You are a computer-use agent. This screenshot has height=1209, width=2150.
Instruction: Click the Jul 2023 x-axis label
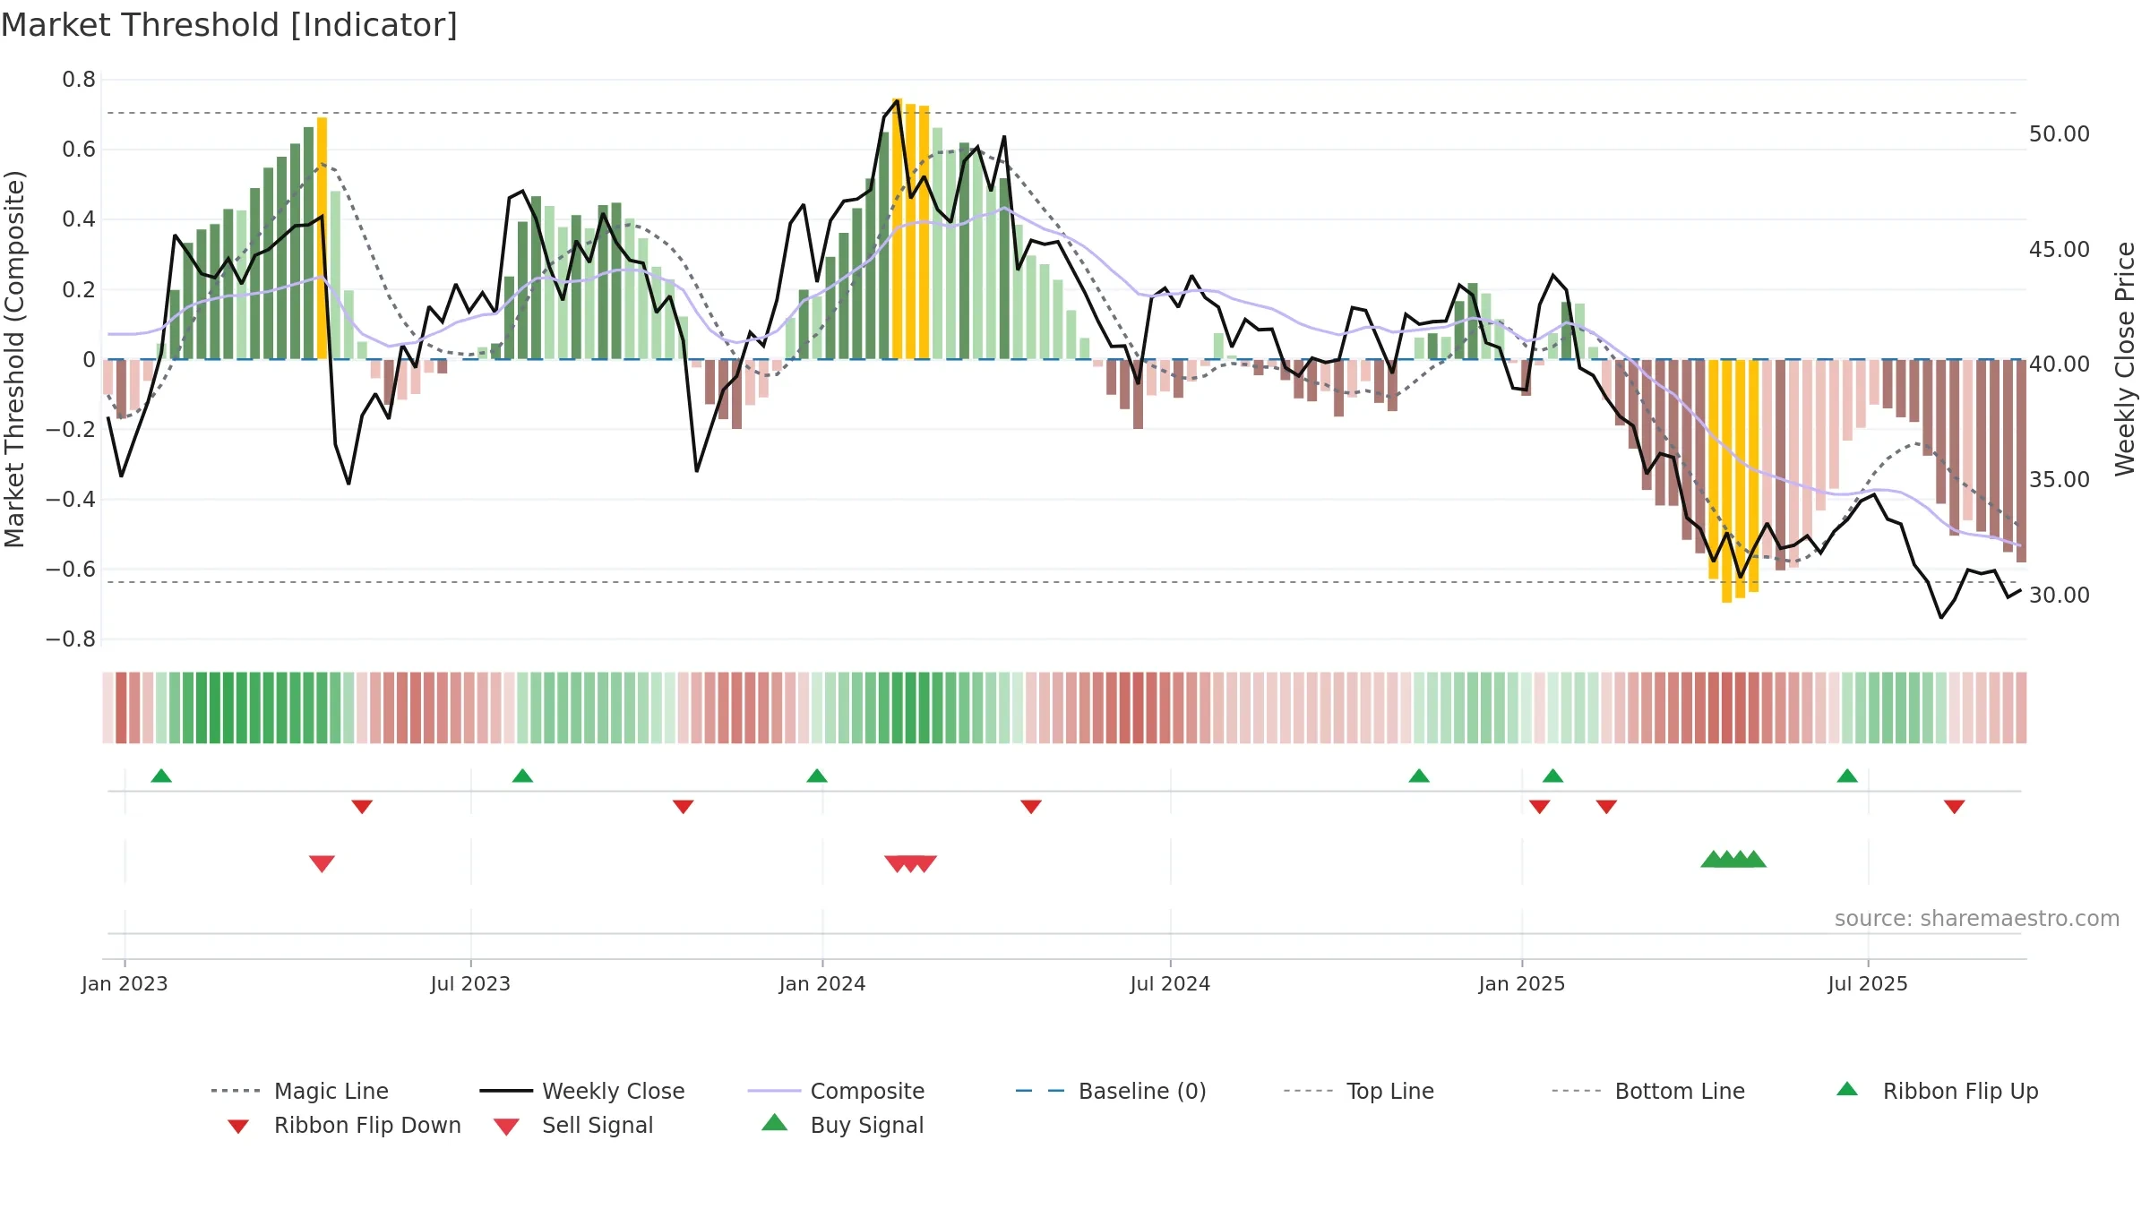470,983
